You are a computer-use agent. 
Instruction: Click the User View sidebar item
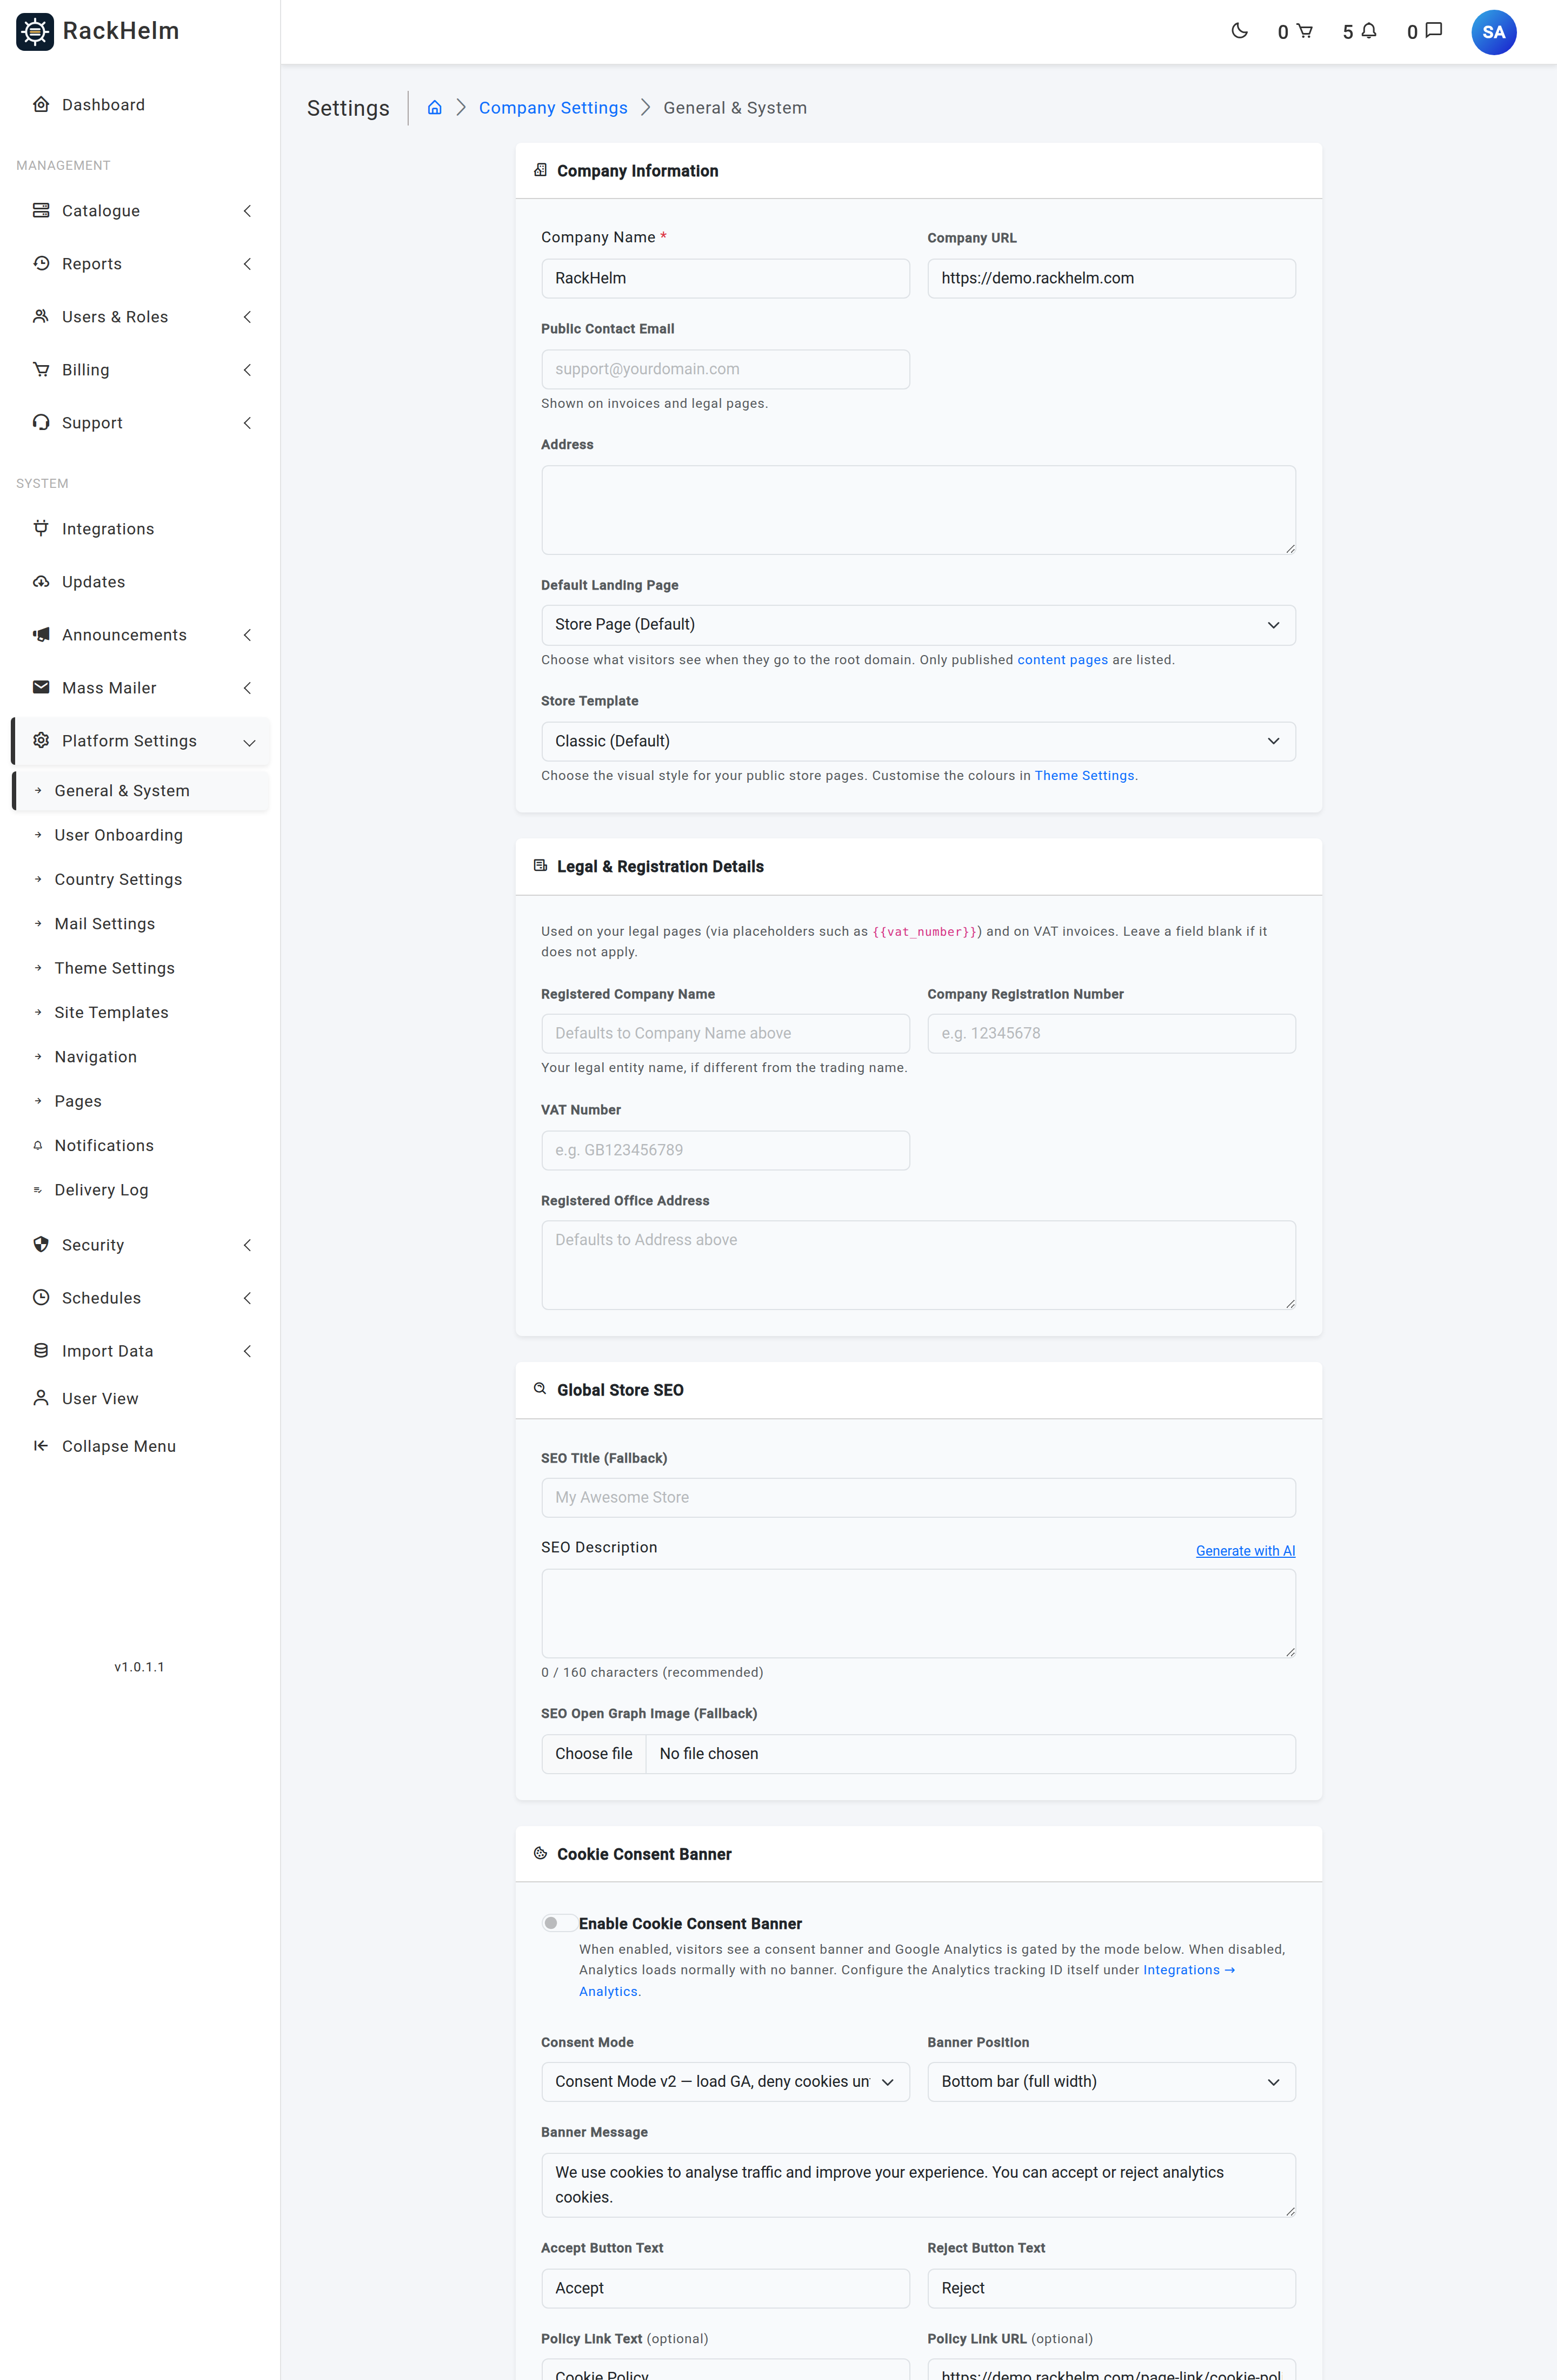click(x=140, y=1398)
